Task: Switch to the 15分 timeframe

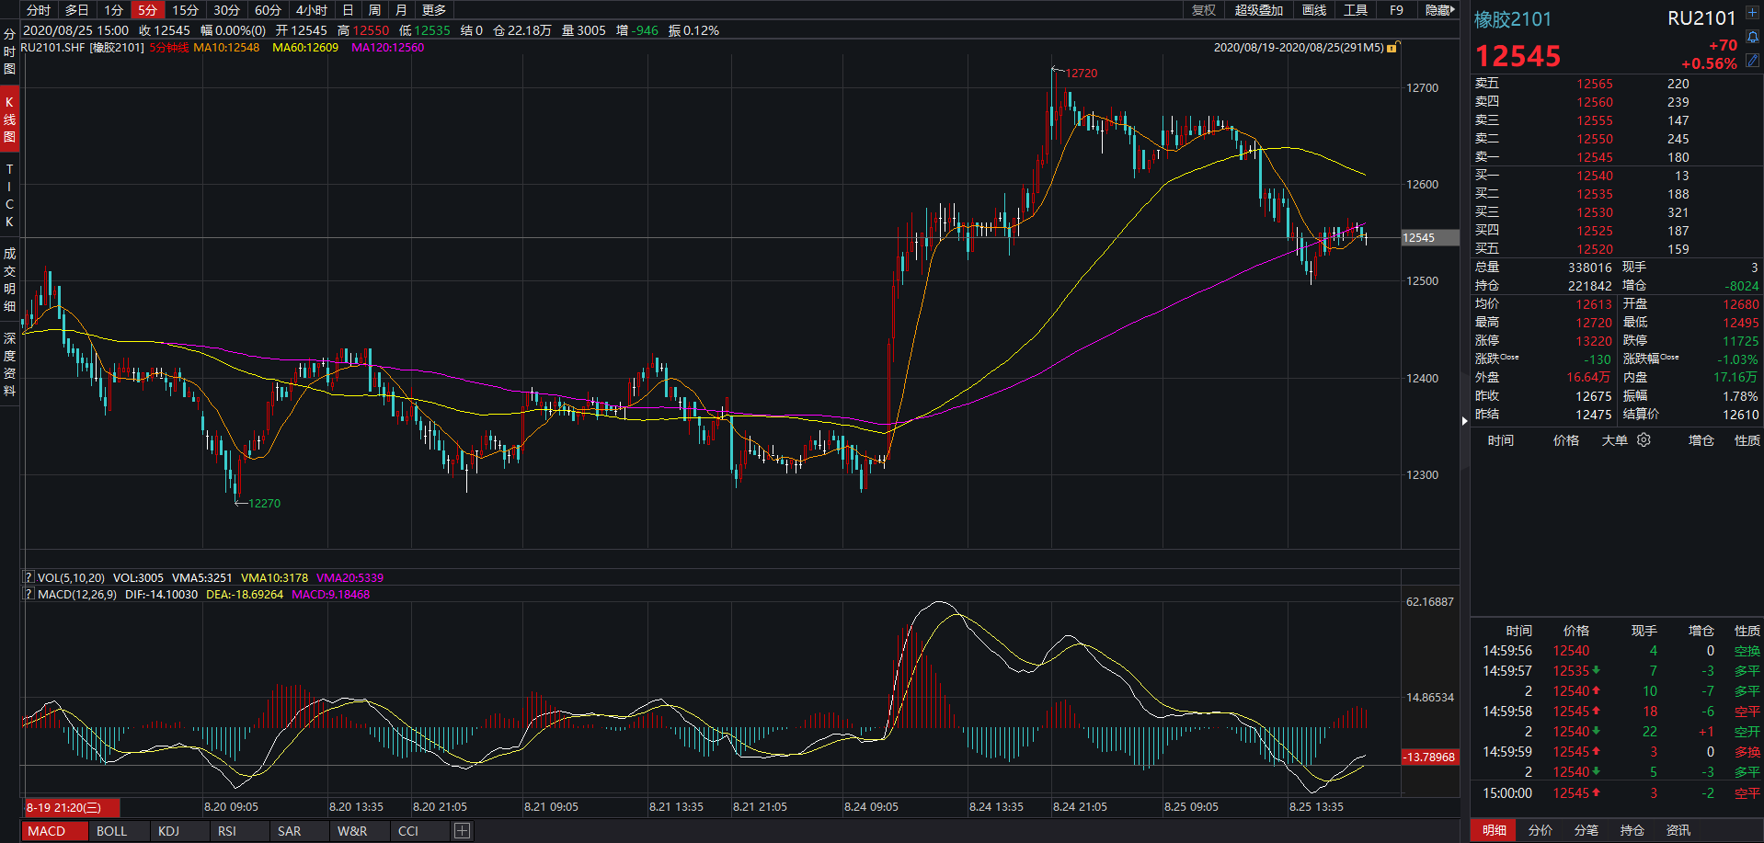Action: (x=185, y=10)
